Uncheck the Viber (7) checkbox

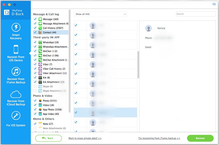35,64
